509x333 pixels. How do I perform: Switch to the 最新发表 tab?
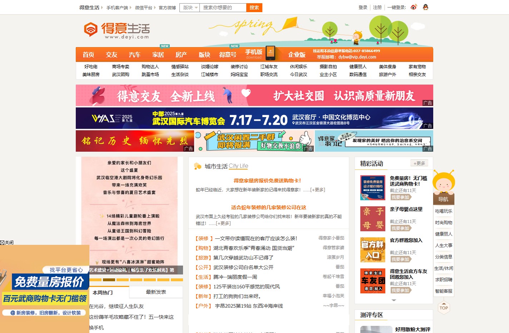pyautogui.click(x=156, y=292)
